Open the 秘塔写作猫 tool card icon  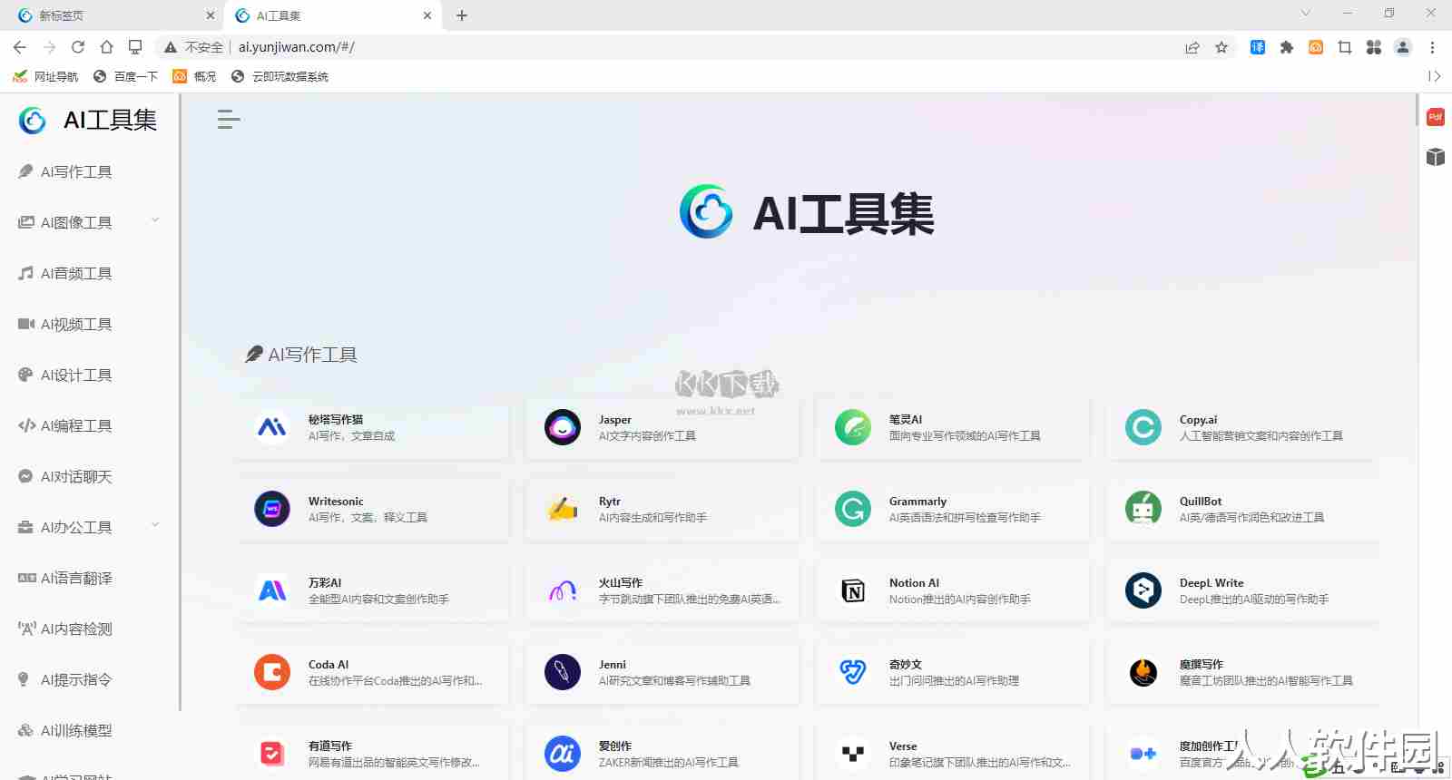tap(272, 427)
